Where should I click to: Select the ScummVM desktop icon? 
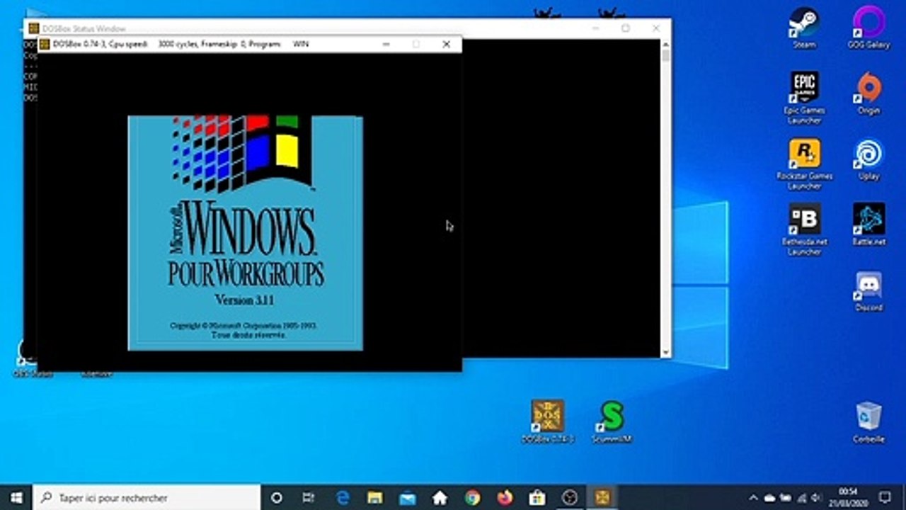point(612,421)
